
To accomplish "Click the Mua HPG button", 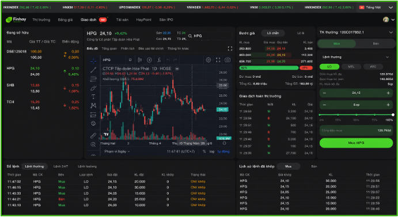I will [x=356, y=143].
